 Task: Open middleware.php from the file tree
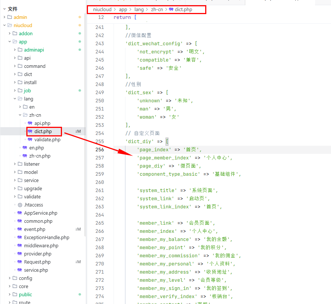tap(41, 246)
